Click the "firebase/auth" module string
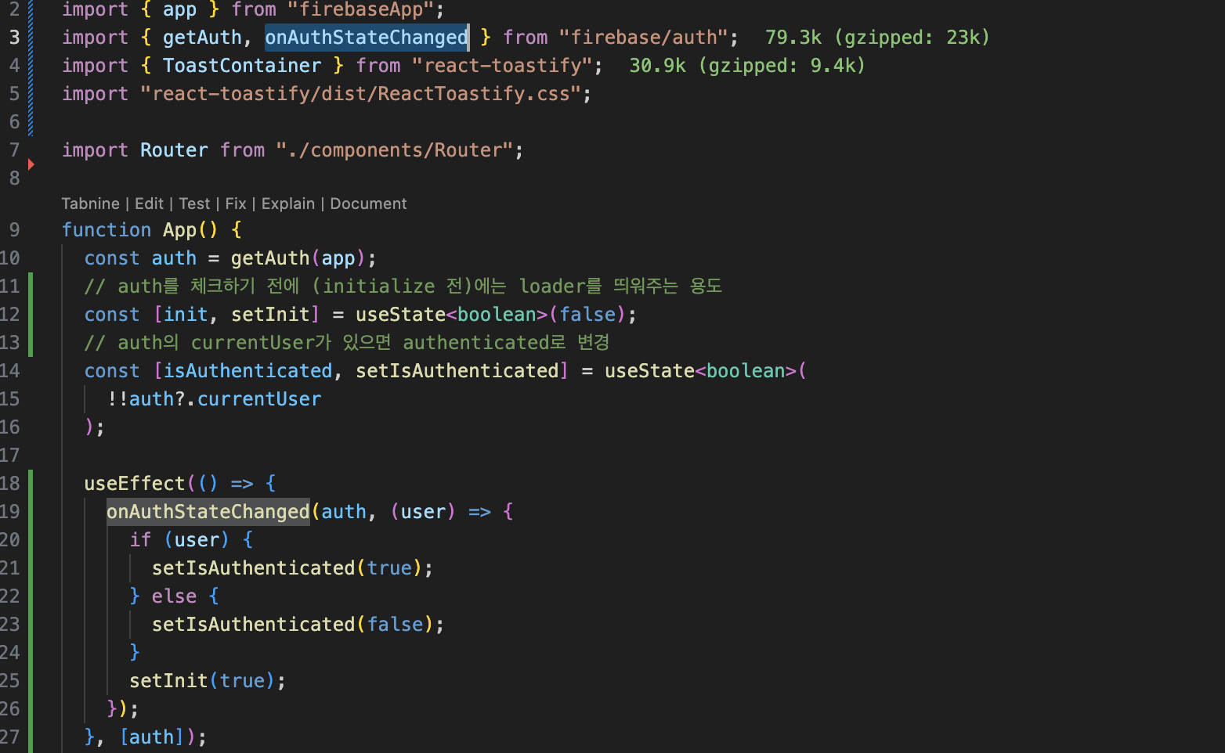The height and width of the screenshot is (753, 1225). [x=644, y=38]
